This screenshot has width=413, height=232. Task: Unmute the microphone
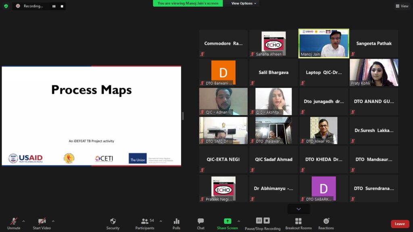14,222
